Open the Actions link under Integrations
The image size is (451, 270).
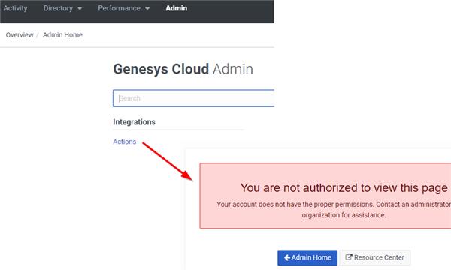pyautogui.click(x=125, y=142)
